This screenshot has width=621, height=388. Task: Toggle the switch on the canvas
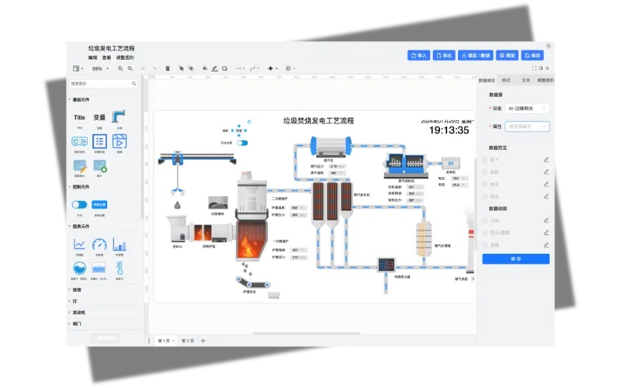(x=242, y=143)
